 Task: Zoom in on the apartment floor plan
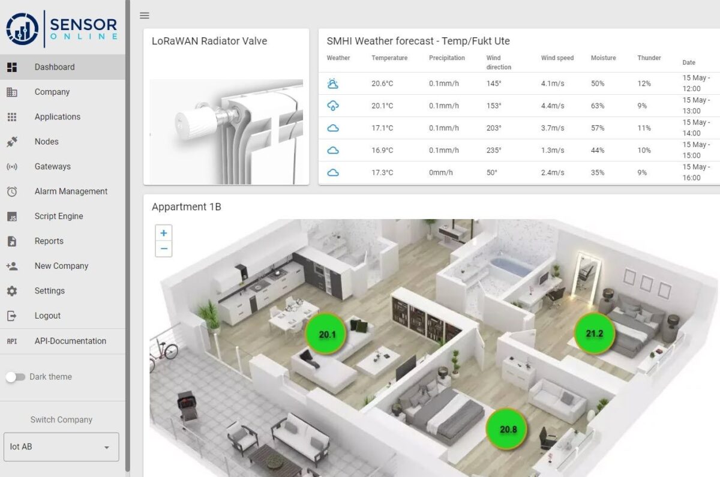click(x=163, y=233)
